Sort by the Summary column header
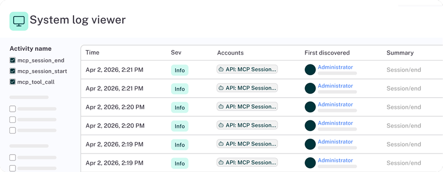The height and width of the screenshot is (172, 443). point(400,53)
